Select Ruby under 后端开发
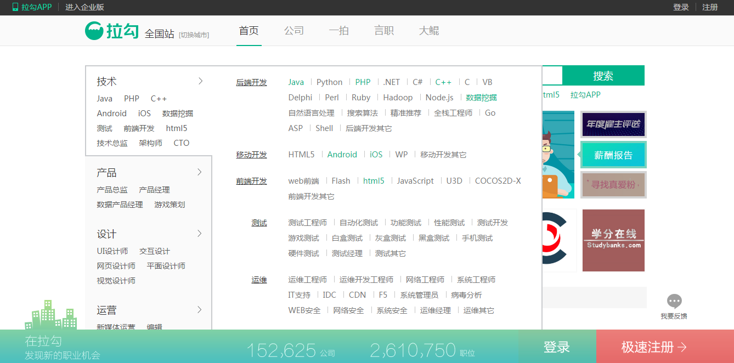 click(361, 98)
